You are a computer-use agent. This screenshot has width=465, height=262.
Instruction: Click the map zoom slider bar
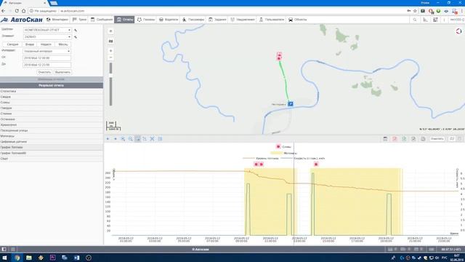click(110, 84)
